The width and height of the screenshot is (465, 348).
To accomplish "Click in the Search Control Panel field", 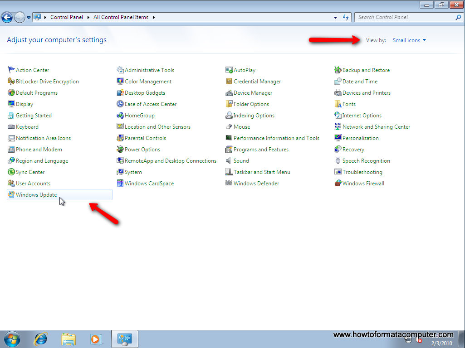I will [405, 17].
